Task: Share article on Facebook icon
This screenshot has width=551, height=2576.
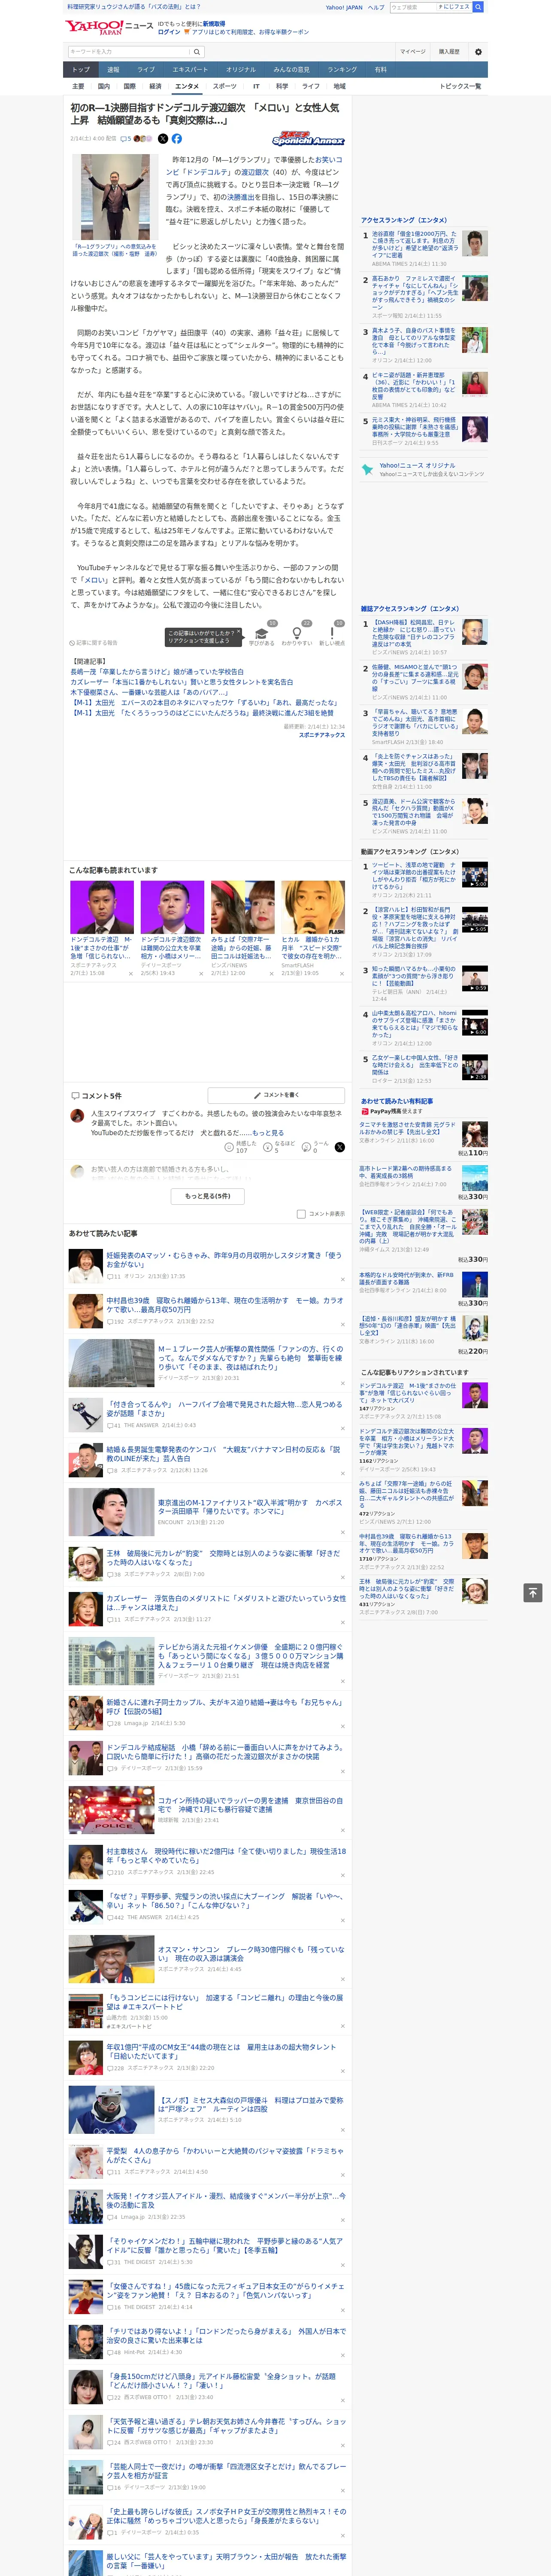Action: coord(177,139)
